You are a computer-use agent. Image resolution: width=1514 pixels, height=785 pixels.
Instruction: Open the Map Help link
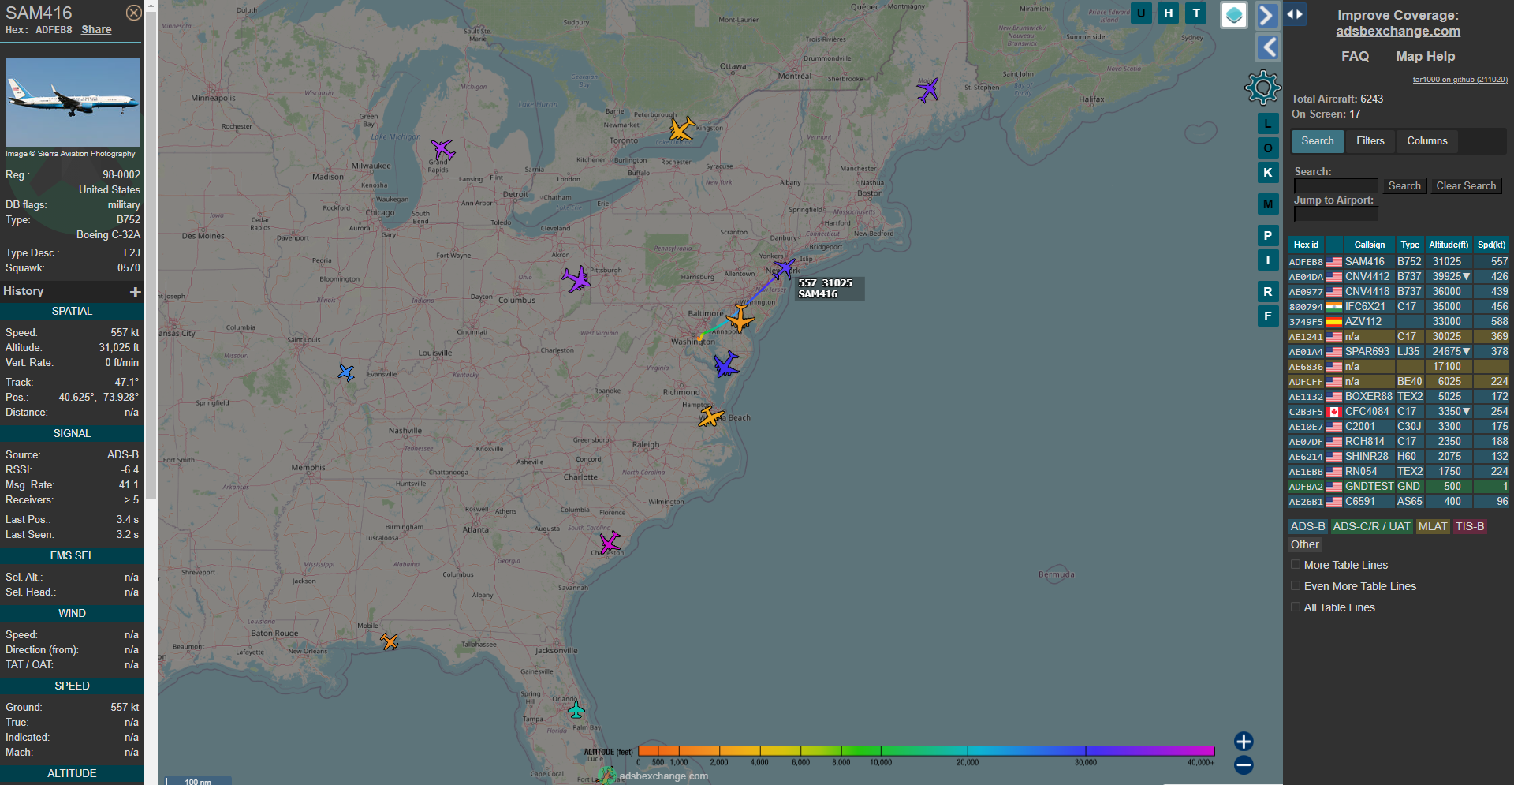[1425, 56]
